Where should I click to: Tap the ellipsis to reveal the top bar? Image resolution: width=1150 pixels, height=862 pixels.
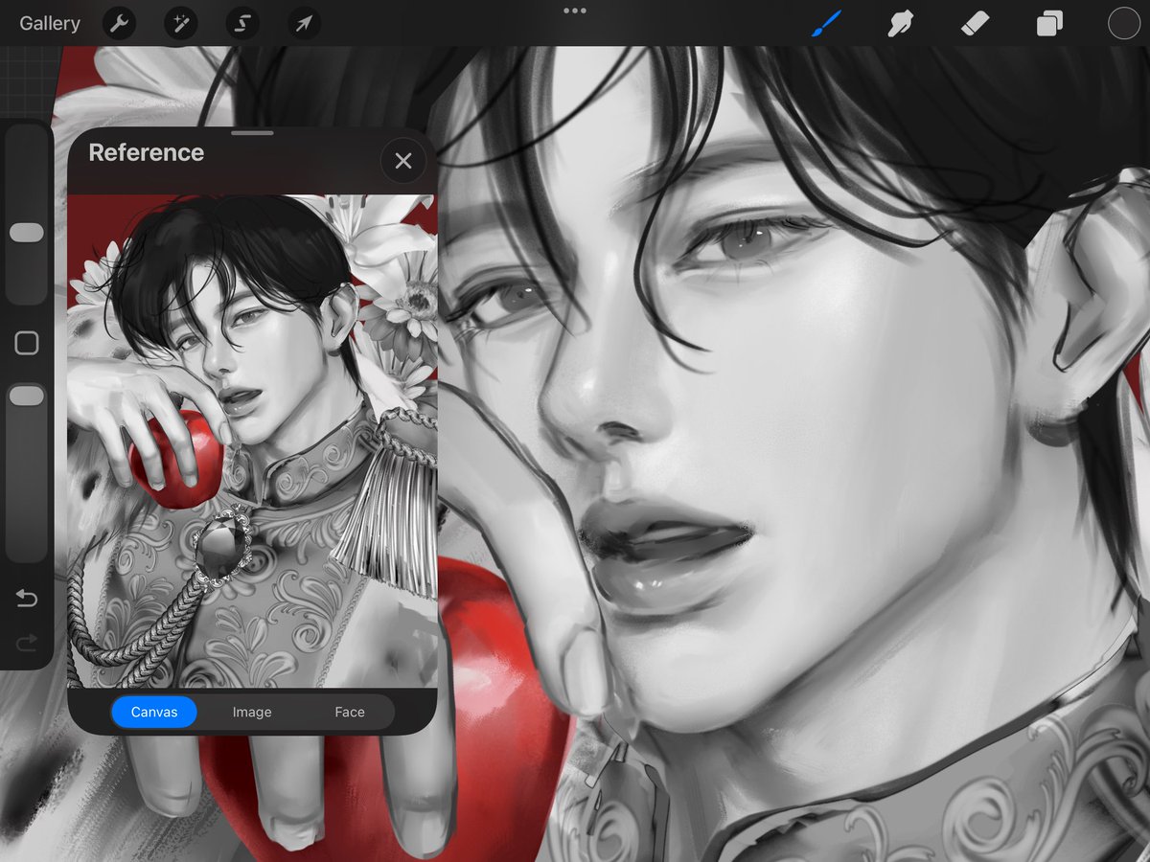[x=575, y=11]
